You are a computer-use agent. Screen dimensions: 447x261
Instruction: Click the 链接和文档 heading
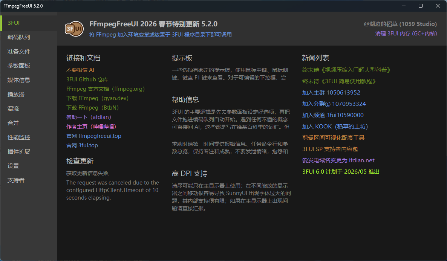(x=83, y=58)
